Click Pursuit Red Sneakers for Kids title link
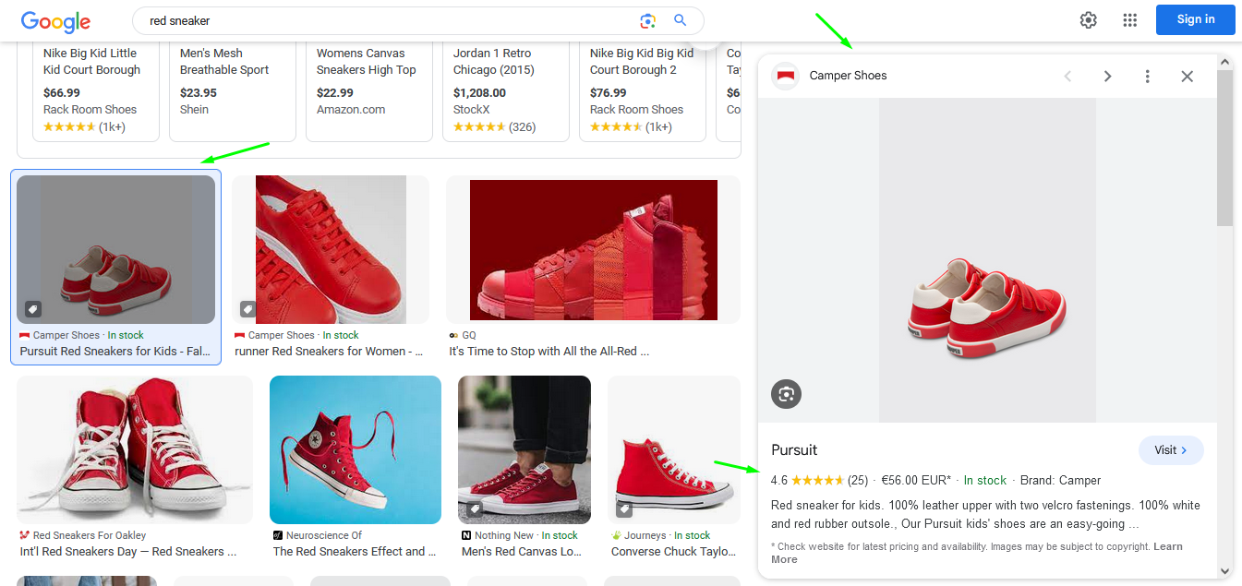 point(115,351)
